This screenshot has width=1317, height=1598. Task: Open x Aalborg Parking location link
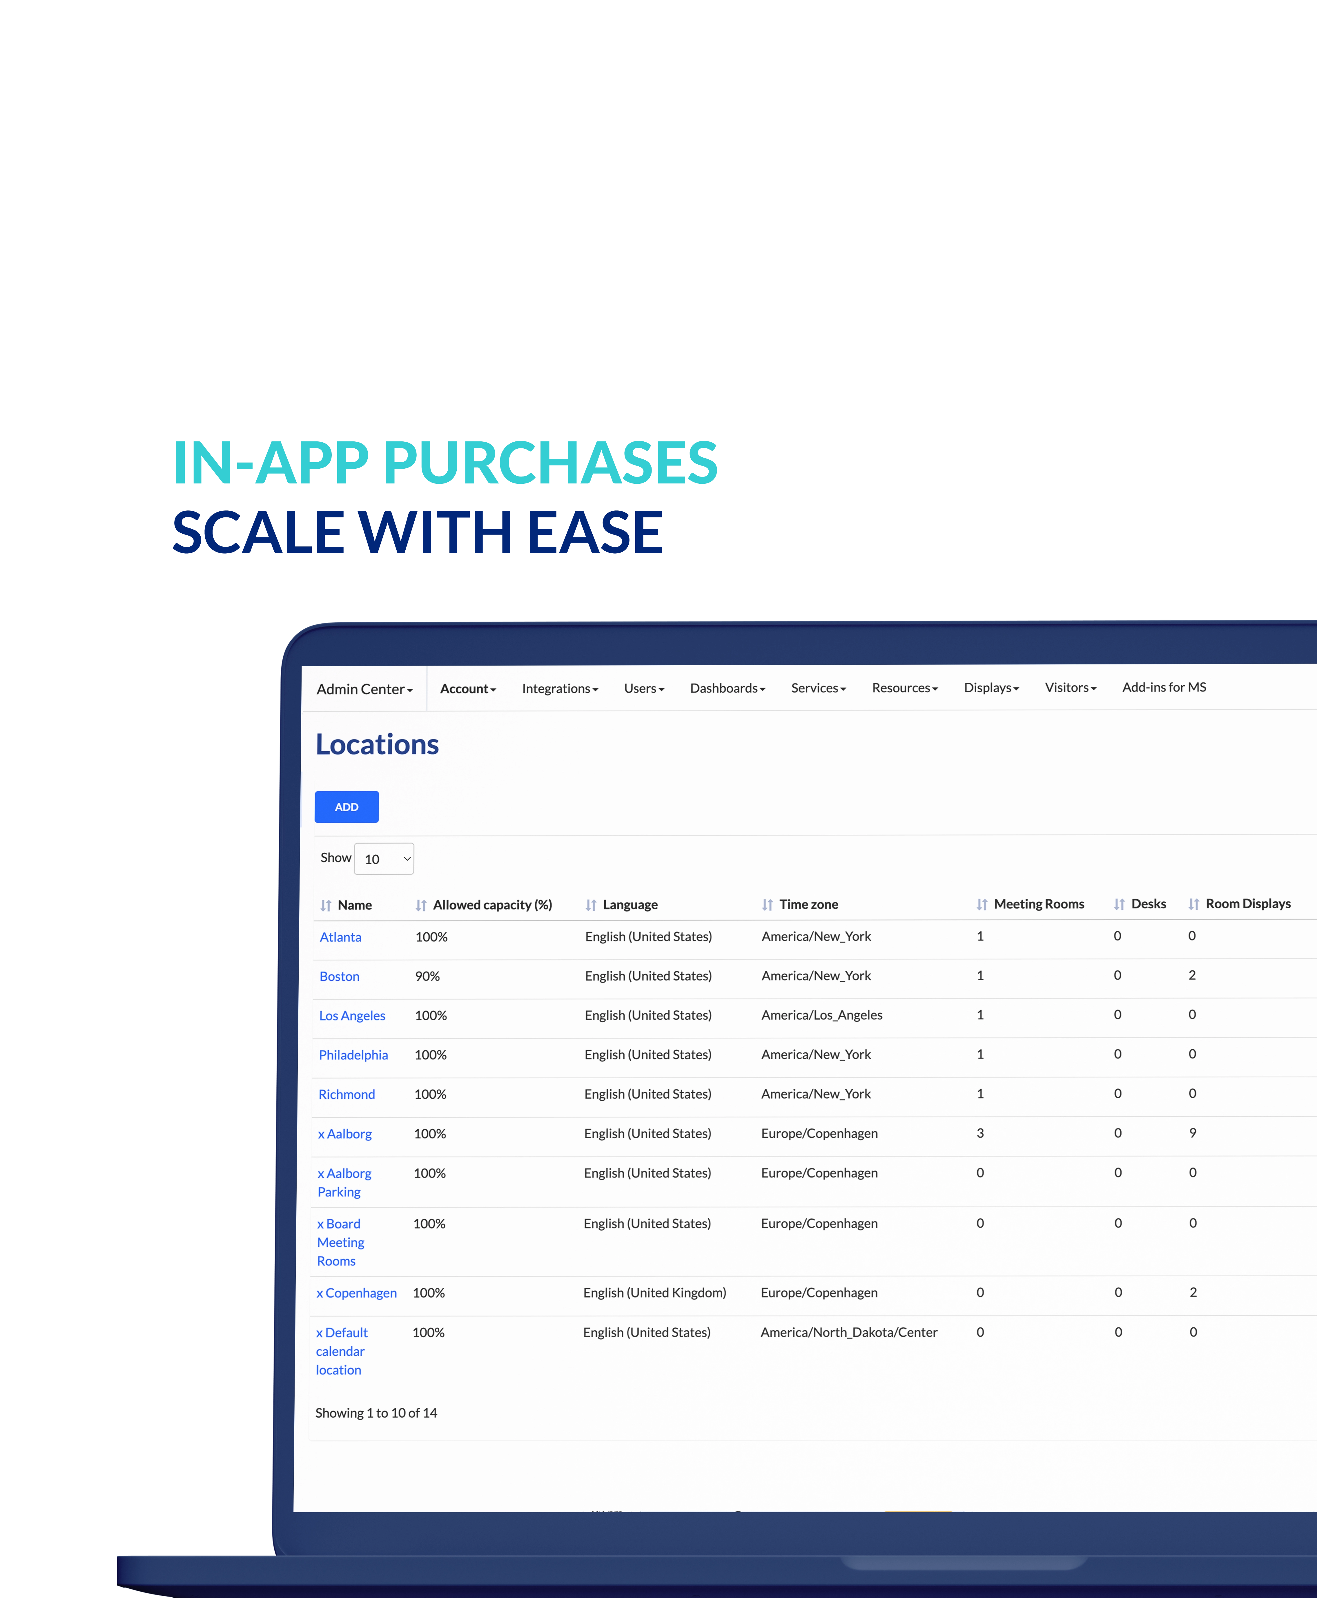[x=344, y=1183]
